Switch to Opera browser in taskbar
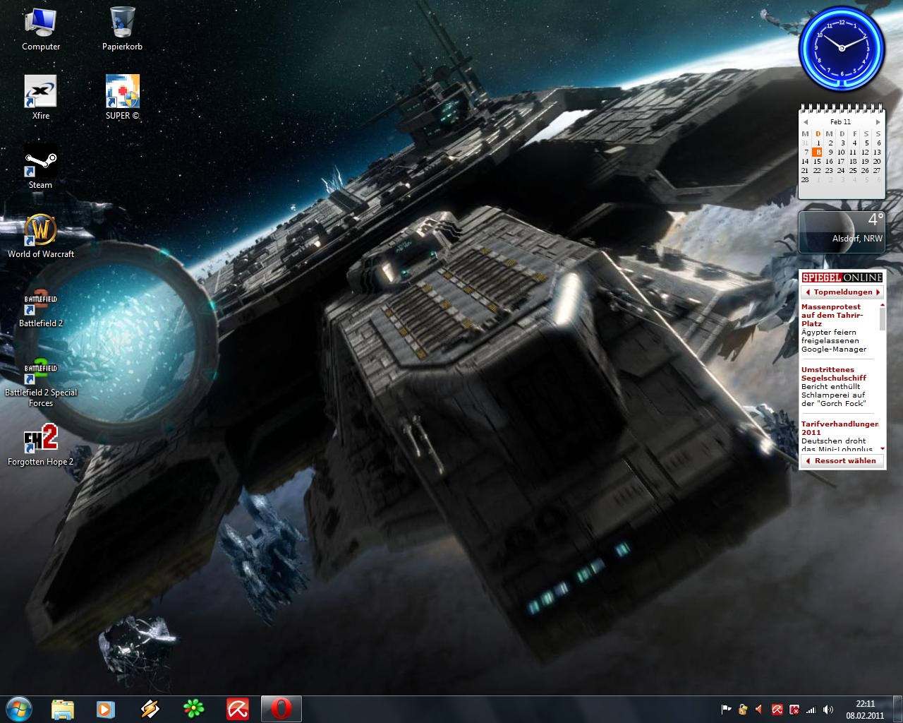903x723 pixels. 281,709
